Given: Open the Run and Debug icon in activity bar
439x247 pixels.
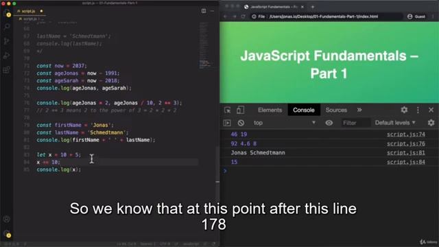Looking at the screenshot, I should [x=7, y=56].
